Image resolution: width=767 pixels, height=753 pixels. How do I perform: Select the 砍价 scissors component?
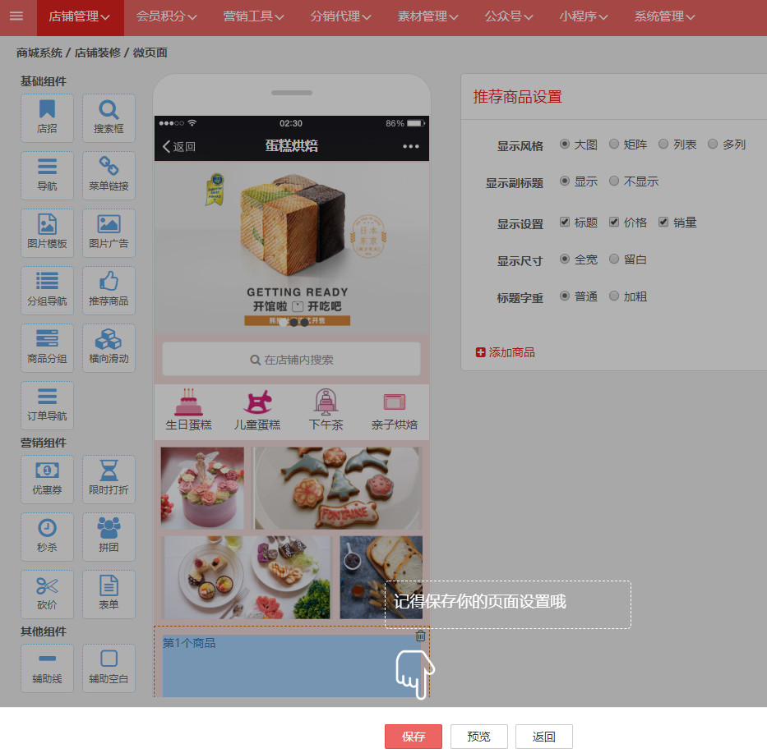point(47,594)
